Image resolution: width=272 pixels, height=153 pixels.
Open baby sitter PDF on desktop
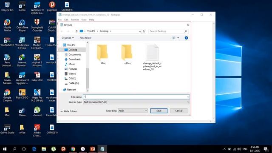tap(37, 76)
